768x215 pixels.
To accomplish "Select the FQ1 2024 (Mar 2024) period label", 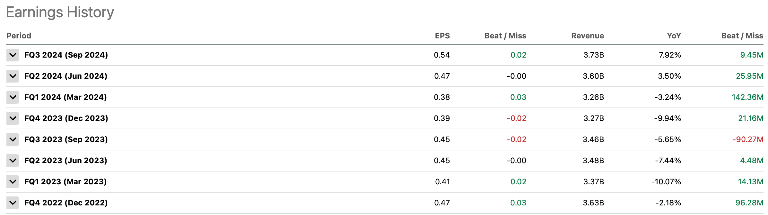I will click(65, 97).
